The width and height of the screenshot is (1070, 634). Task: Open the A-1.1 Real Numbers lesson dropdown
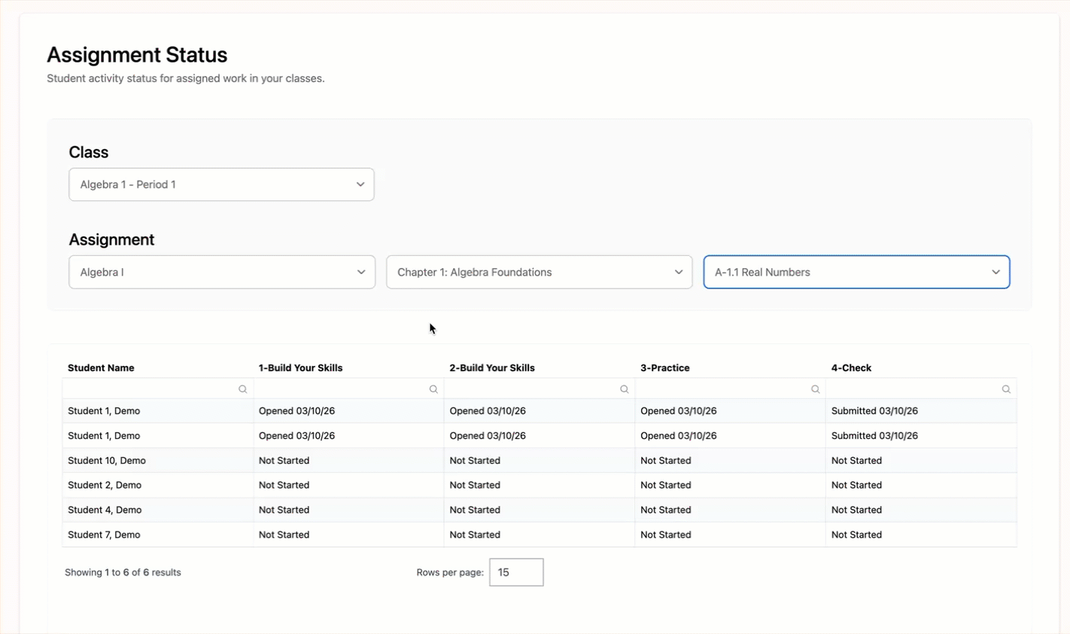tap(856, 272)
